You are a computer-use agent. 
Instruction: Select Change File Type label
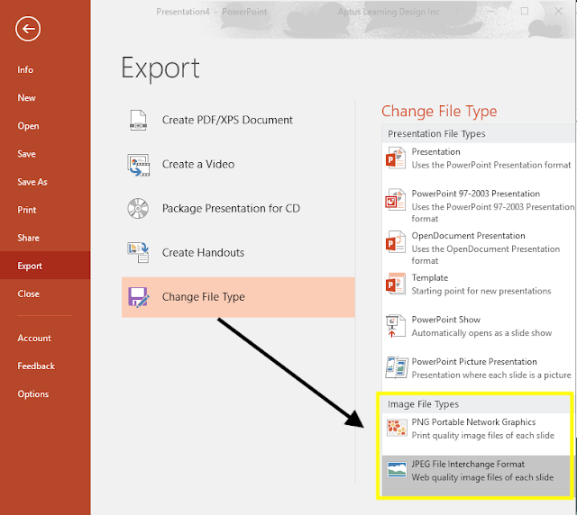click(204, 296)
